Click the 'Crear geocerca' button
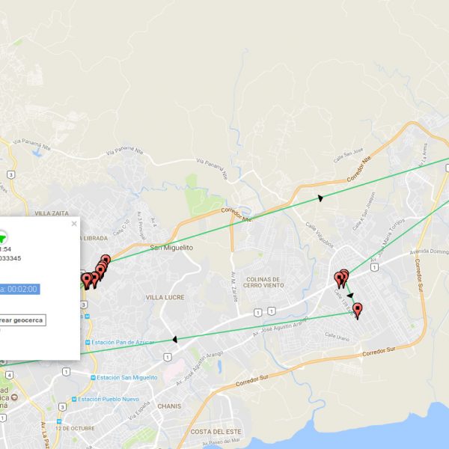Image resolution: width=449 pixels, height=449 pixels. click(x=22, y=320)
